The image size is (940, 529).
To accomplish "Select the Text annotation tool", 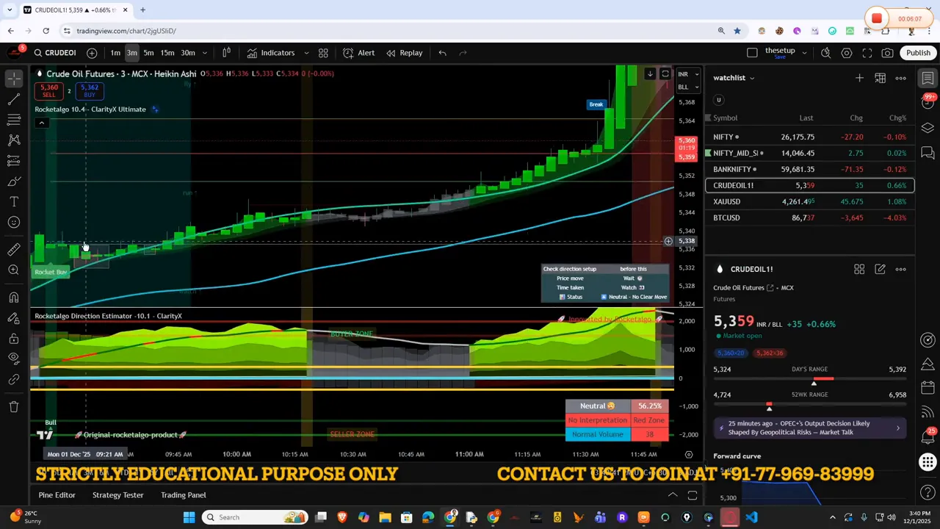I will click(x=13, y=201).
